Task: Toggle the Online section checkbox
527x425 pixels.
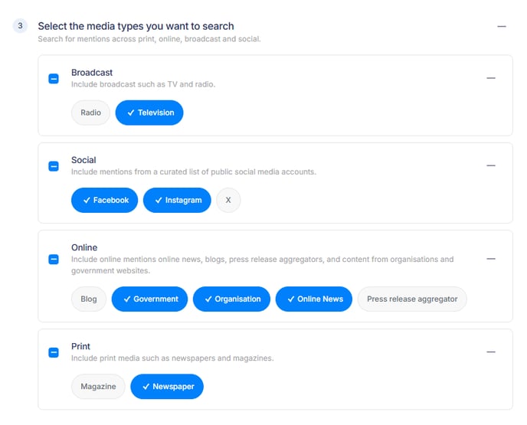Action: pos(54,259)
